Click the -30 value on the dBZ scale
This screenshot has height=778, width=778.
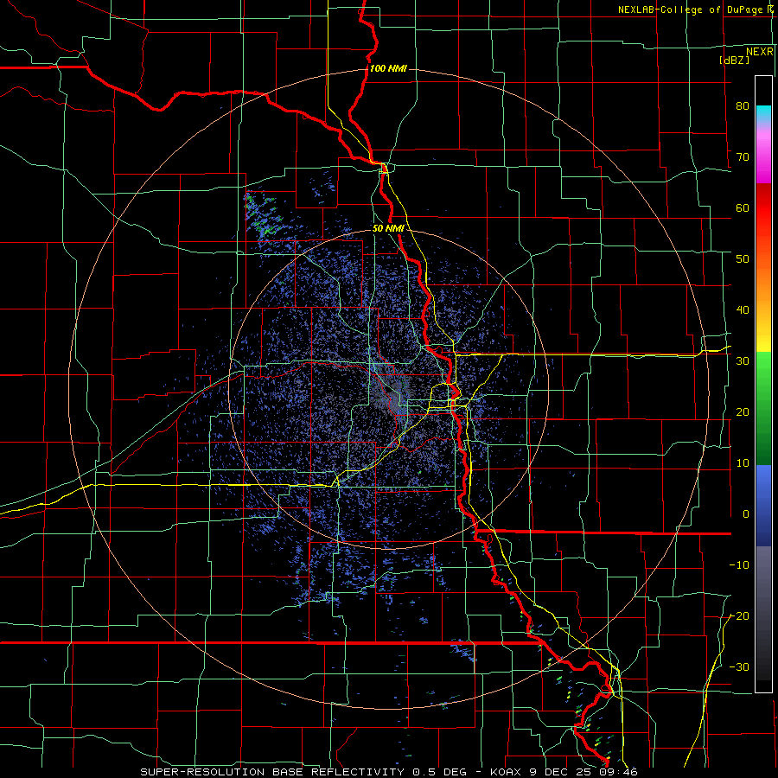click(739, 666)
